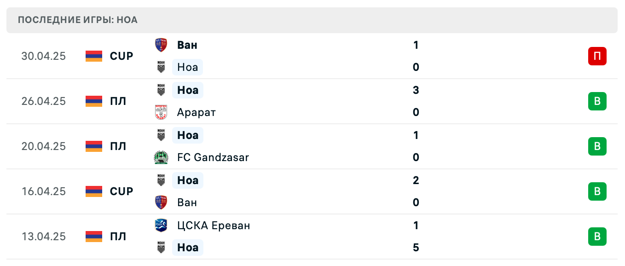625x266 pixels.
Task: Click the FC Van crest next to Ван
Action: pos(161,45)
